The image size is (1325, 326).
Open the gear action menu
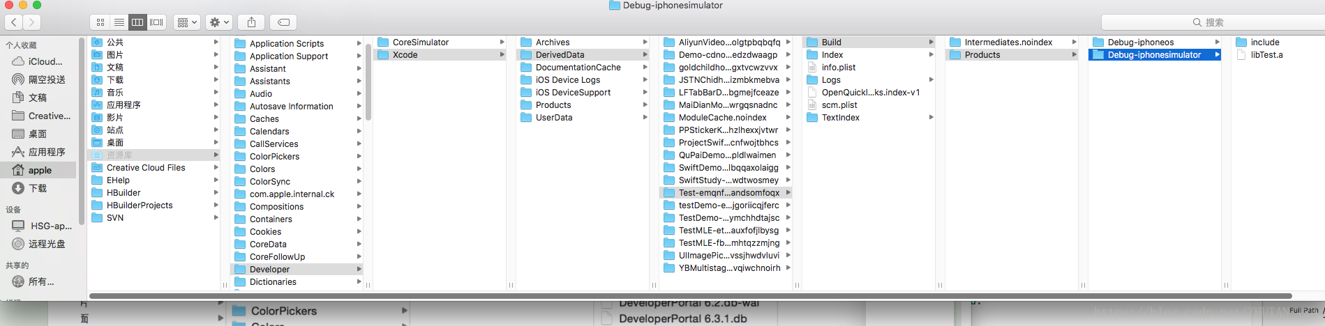pos(219,22)
